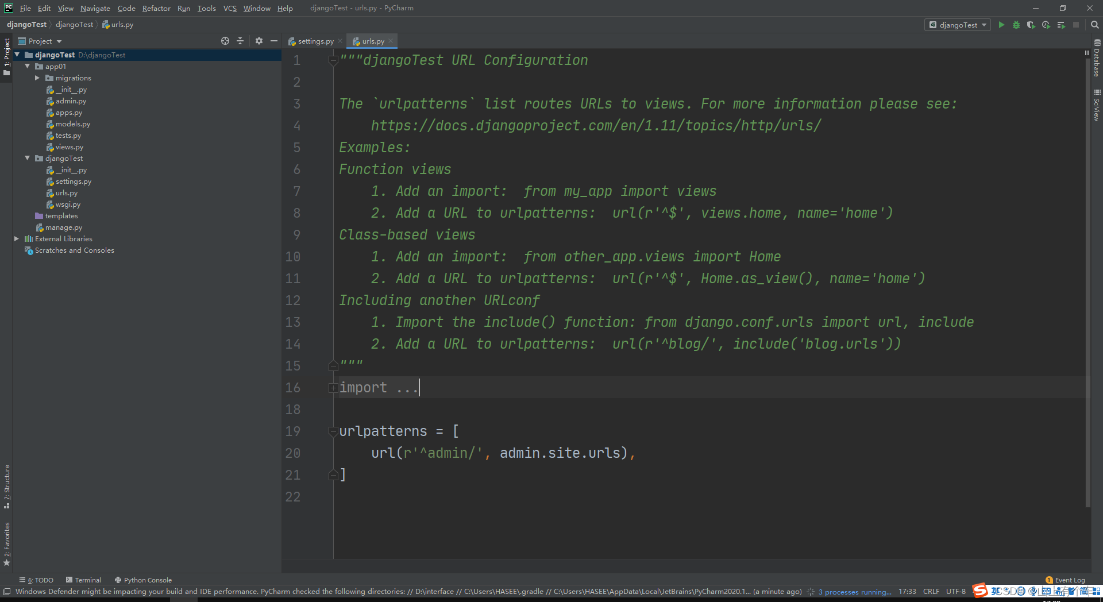Click the docstring end fold marker at line 15
The width and height of the screenshot is (1103, 602).
pos(333,366)
